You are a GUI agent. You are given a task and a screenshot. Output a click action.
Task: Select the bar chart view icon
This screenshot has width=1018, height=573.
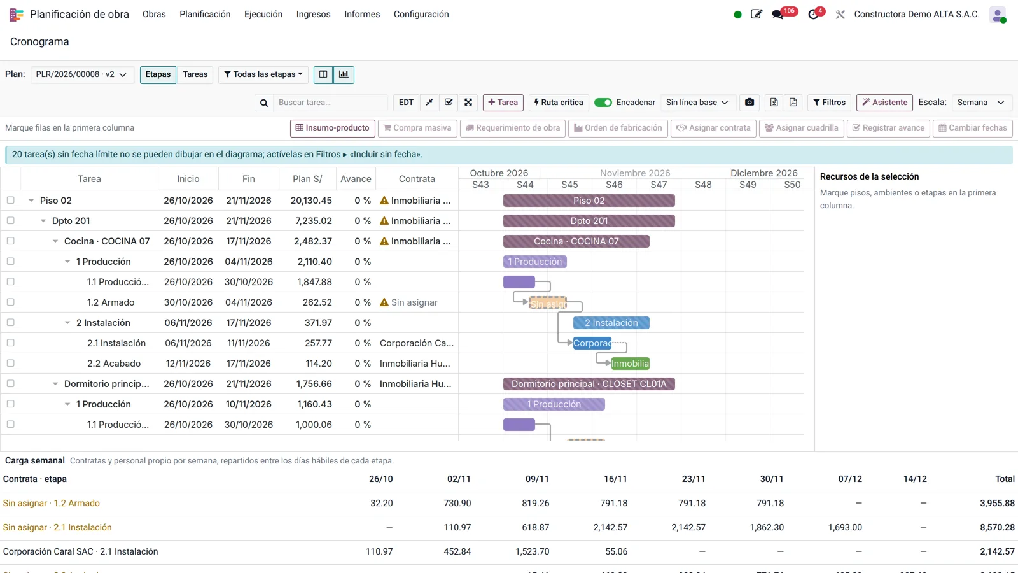tap(344, 74)
